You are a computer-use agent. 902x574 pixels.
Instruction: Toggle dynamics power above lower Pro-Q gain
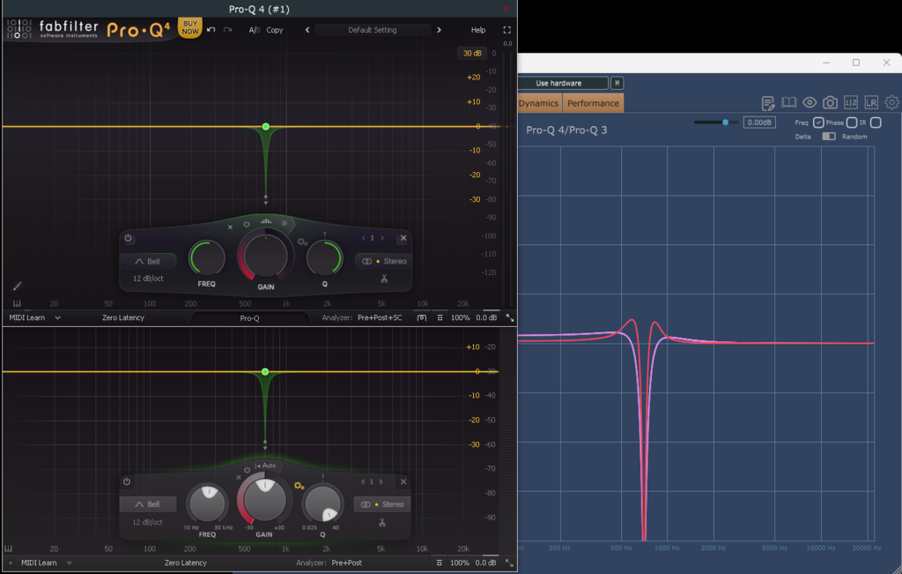coord(247,470)
